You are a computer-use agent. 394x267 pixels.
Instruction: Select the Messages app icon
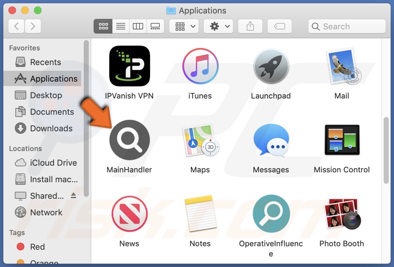[271, 140]
